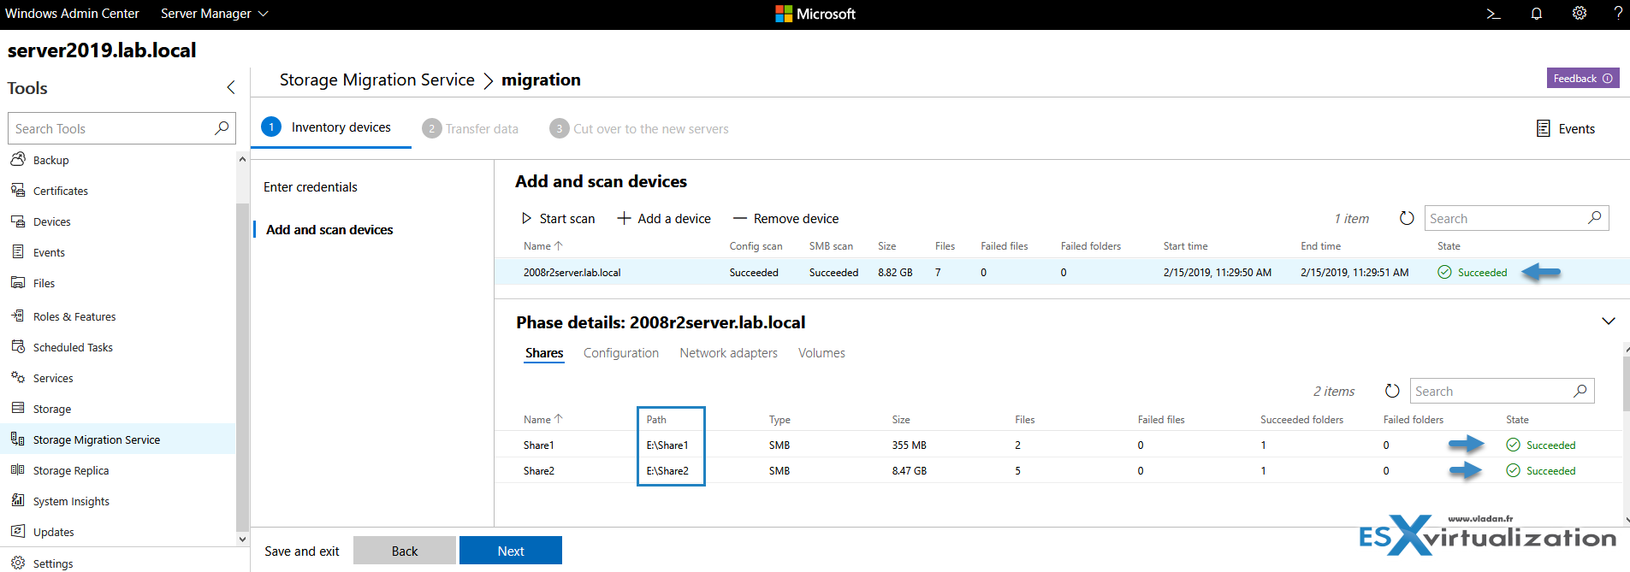This screenshot has width=1630, height=572.
Task: Click Windows Admin Center title link
Action: click(x=72, y=14)
